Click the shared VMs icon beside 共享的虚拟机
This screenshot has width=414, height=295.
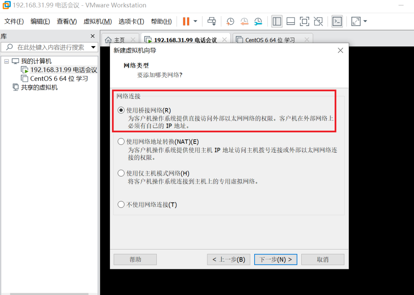16,87
